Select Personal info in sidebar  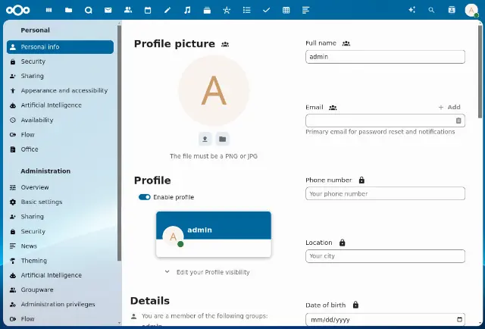(60, 47)
